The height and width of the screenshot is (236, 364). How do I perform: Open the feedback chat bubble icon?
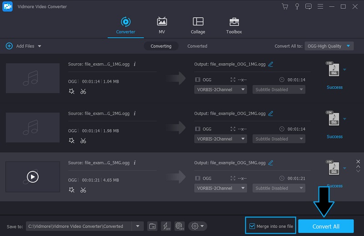(x=308, y=6)
